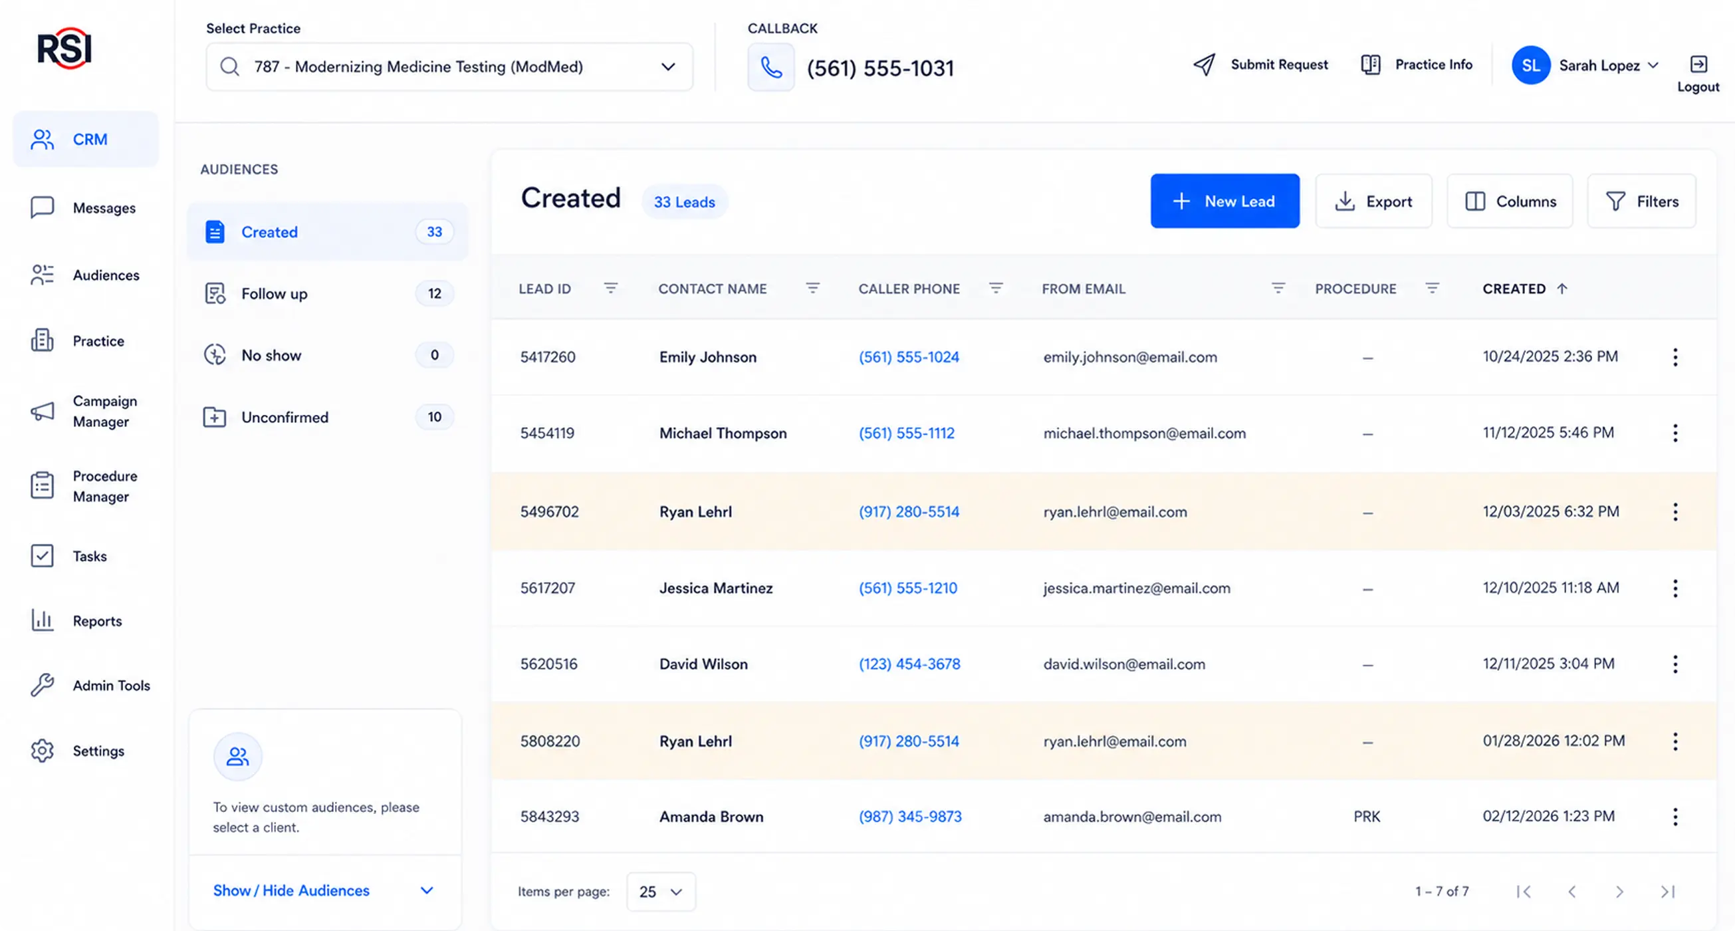Open Campaign Manager in the sidebar
Viewport: 1735px width, 931px height.
pos(86,411)
